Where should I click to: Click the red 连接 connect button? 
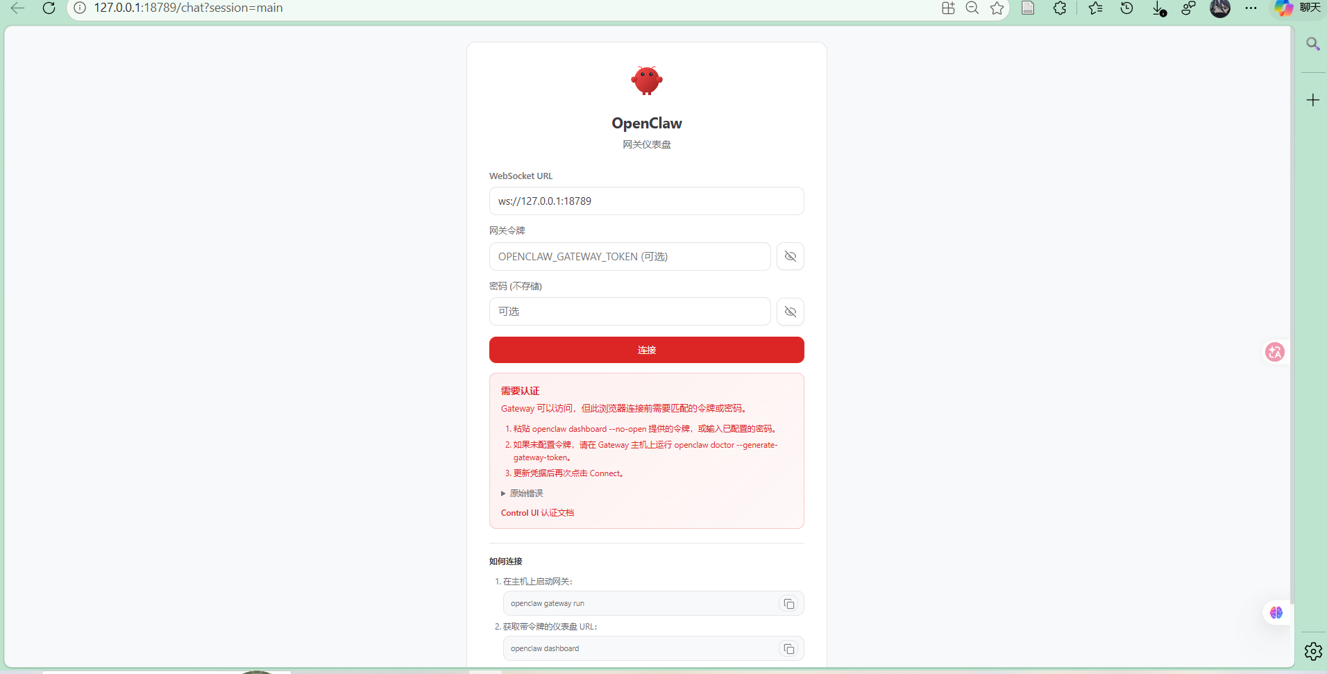647,350
